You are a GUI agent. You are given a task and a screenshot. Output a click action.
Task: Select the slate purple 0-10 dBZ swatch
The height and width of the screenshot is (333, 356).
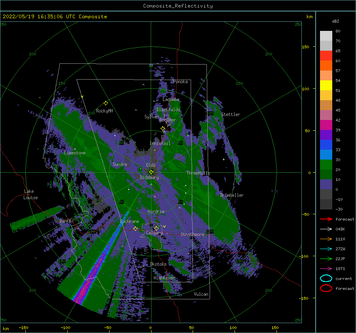[x=326, y=184]
